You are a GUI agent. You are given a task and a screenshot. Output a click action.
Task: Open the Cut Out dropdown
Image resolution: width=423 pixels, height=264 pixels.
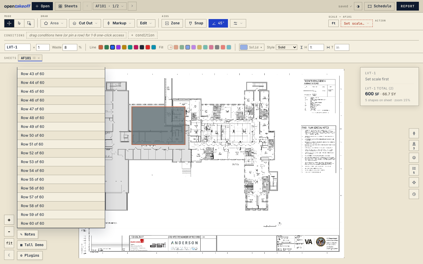click(85, 23)
